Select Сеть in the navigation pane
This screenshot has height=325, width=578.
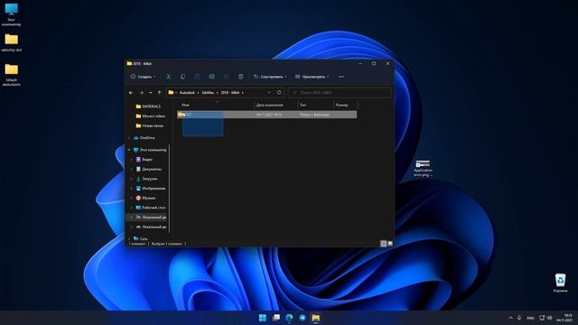click(x=141, y=238)
